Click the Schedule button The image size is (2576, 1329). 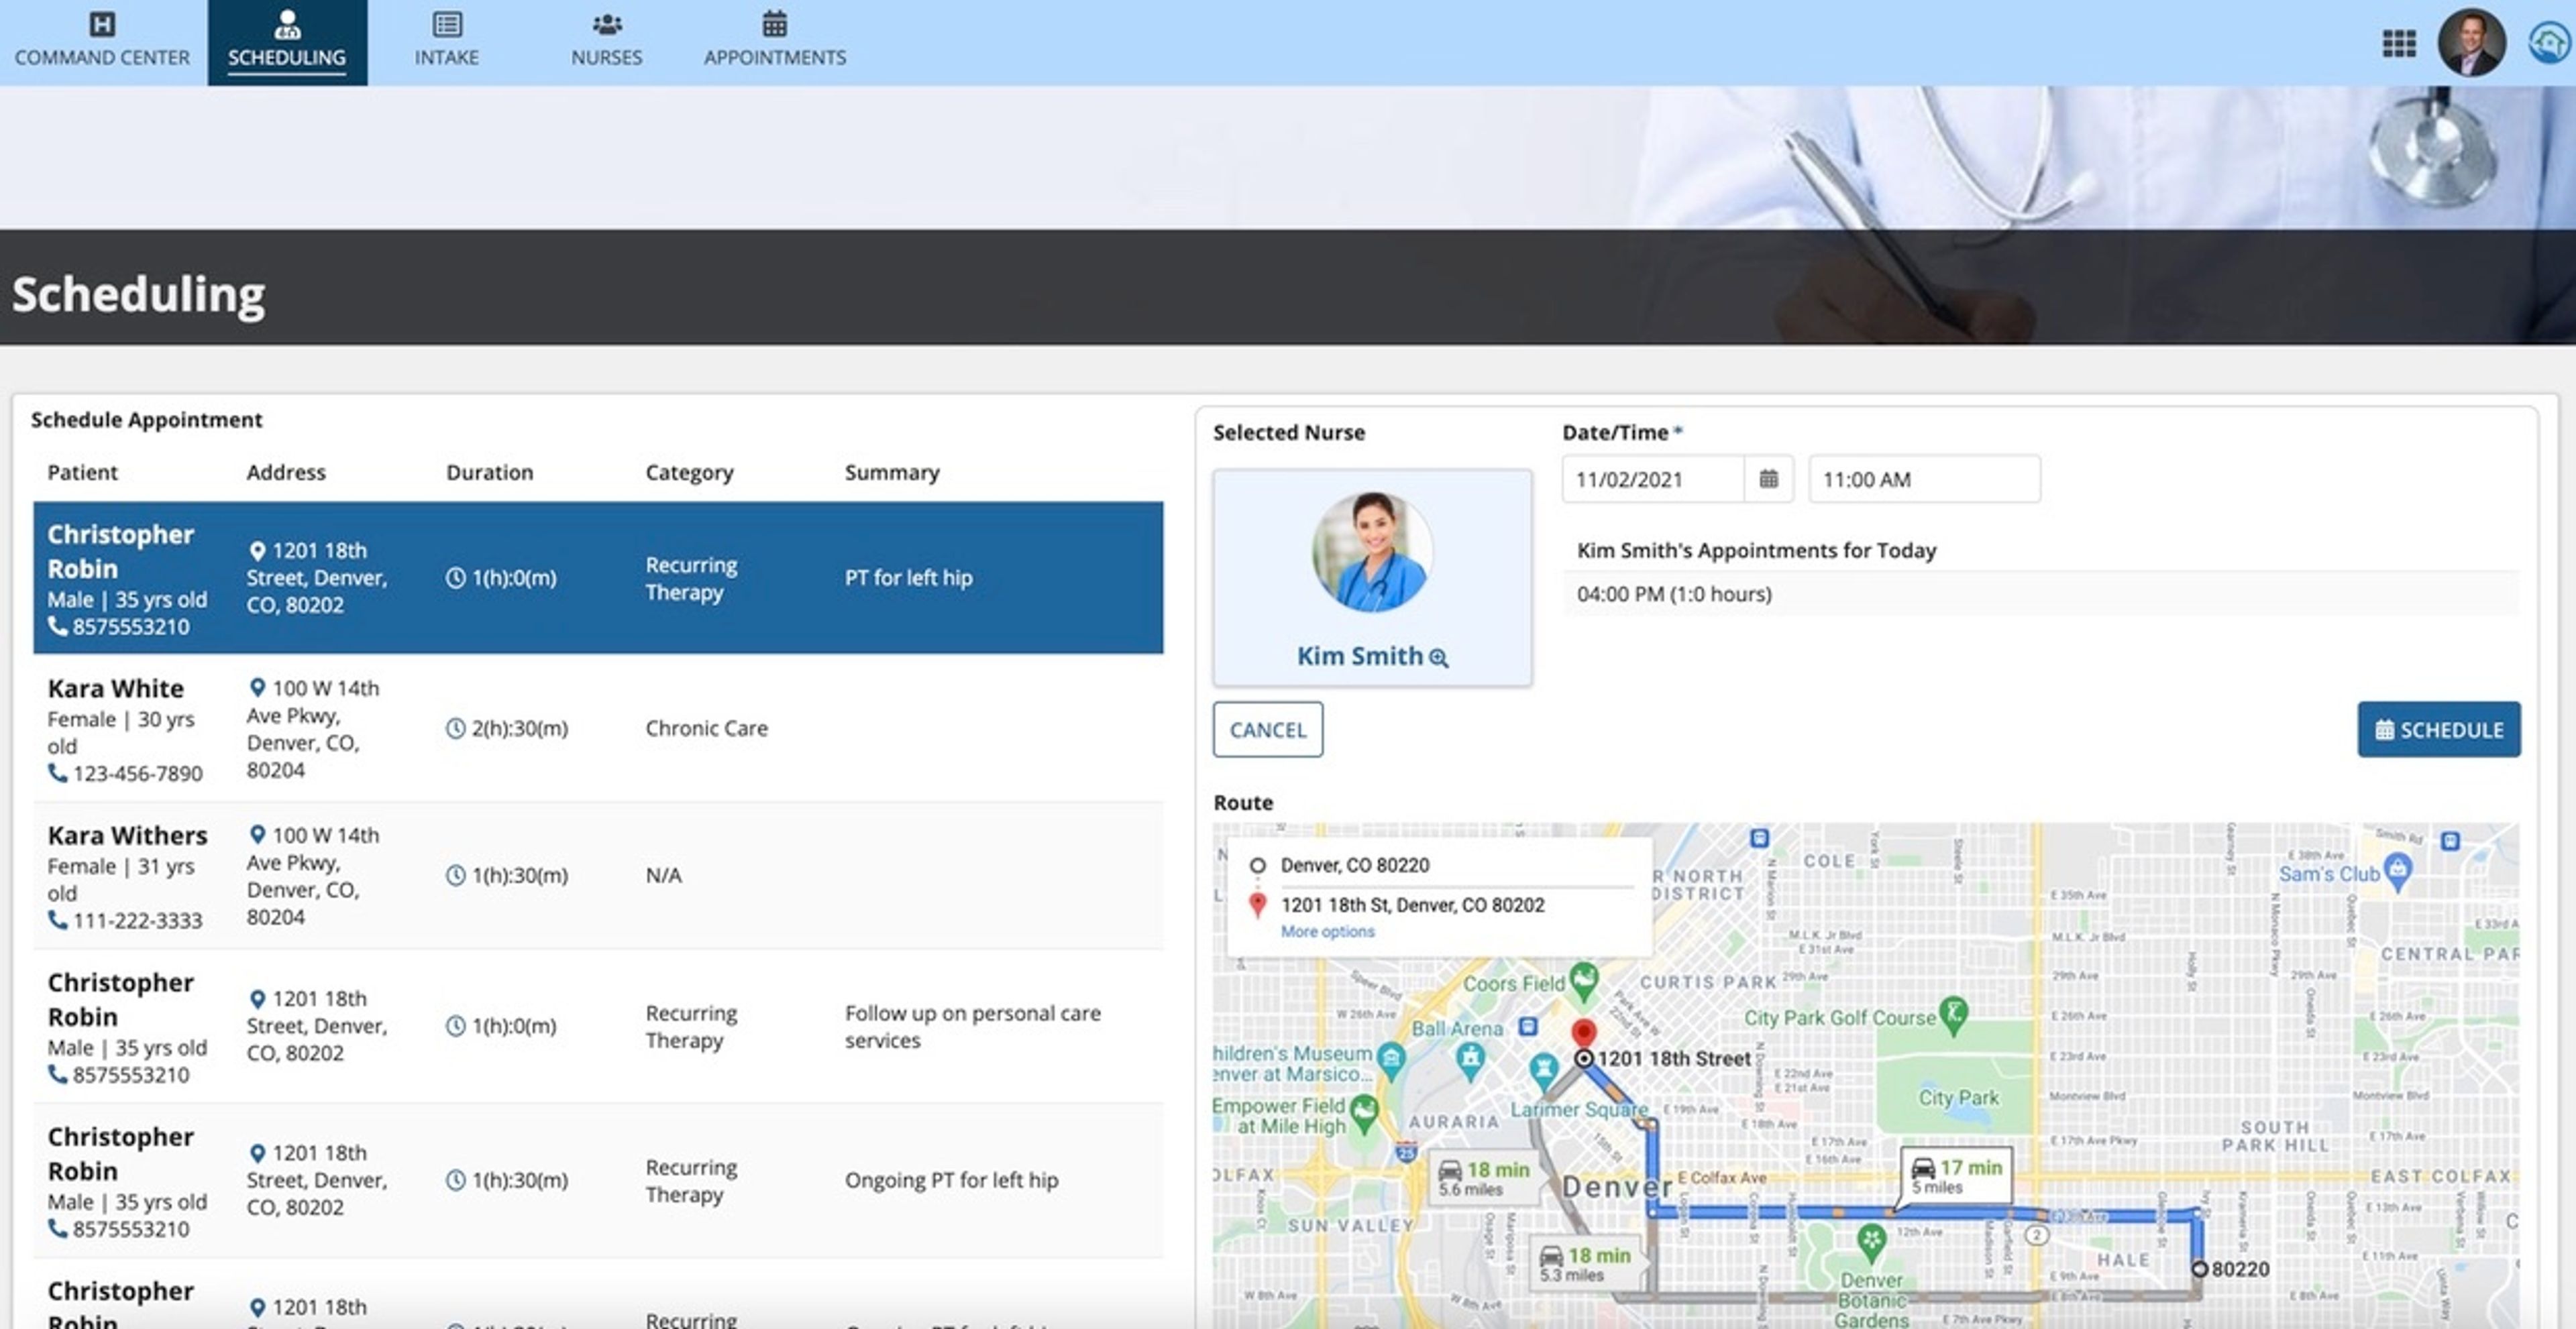(x=2438, y=730)
